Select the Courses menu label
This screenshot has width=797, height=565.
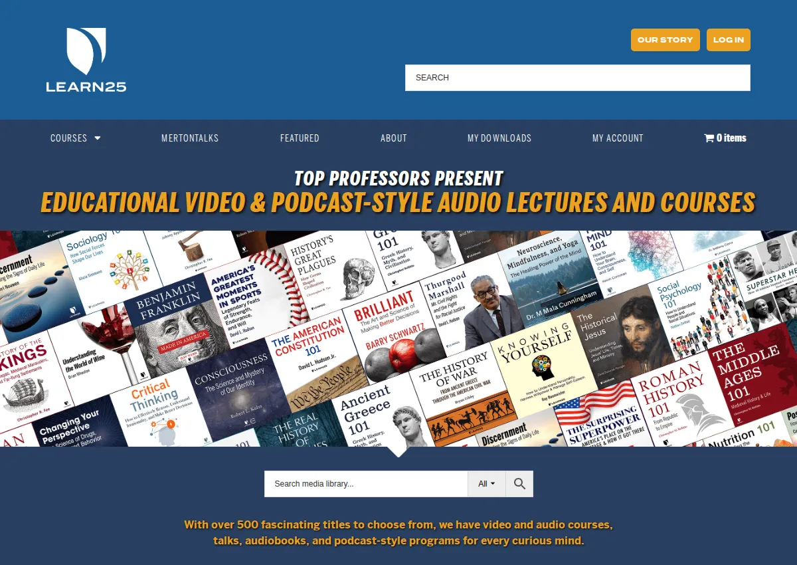tap(69, 138)
